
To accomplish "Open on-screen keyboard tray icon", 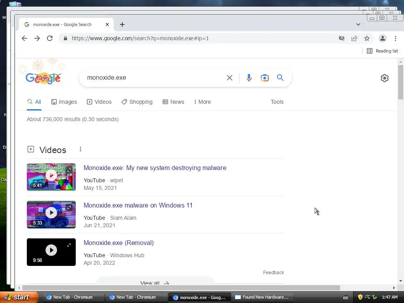I will (346, 297).
